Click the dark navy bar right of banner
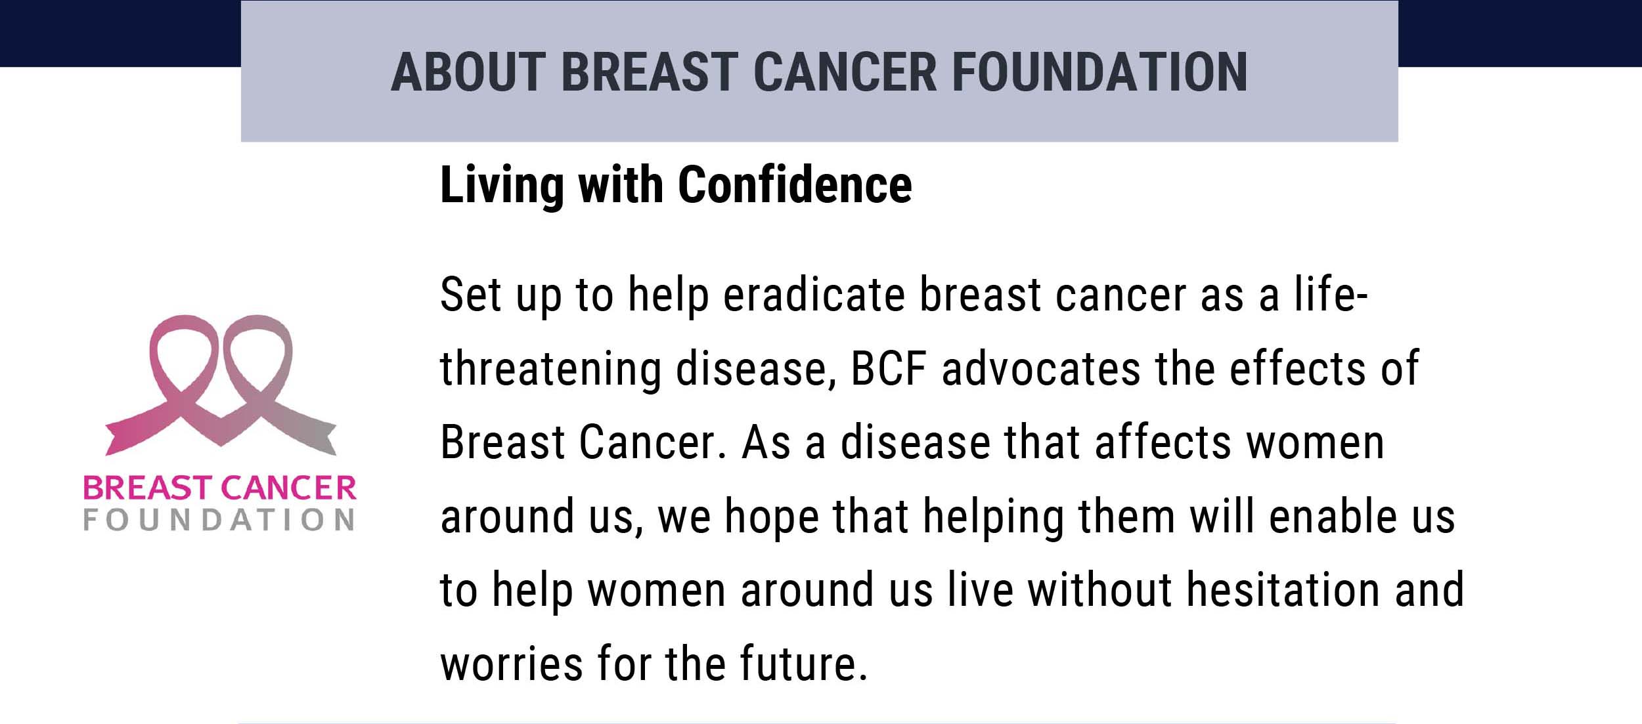 1520,33
